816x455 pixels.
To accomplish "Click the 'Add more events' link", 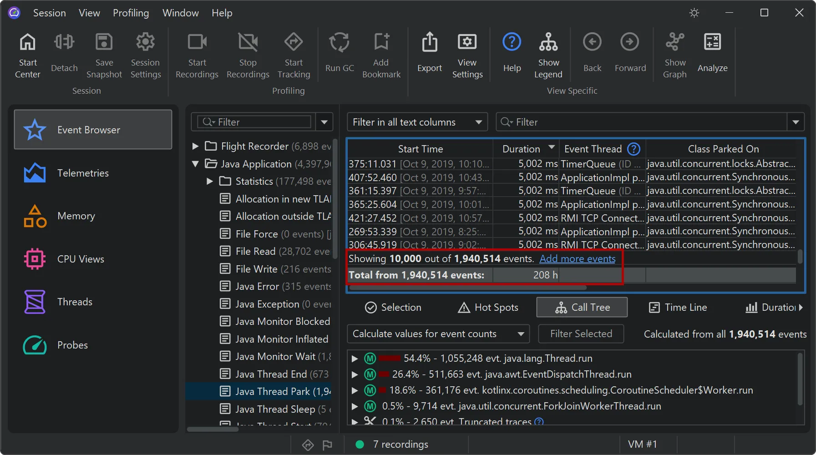I will click(577, 258).
